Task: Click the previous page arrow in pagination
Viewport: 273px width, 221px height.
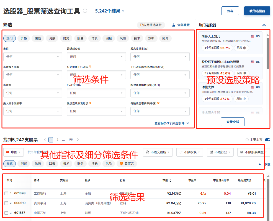Action: tap(45, 140)
